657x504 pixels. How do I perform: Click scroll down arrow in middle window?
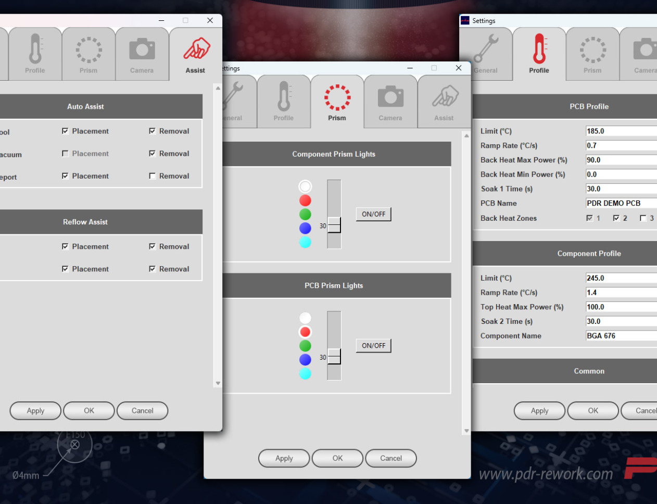pyautogui.click(x=466, y=431)
